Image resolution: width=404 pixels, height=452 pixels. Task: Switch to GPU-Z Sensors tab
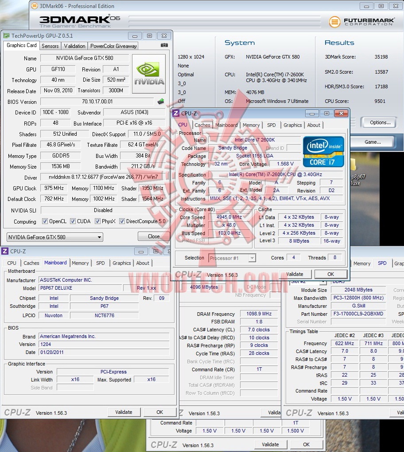point(50,46)
